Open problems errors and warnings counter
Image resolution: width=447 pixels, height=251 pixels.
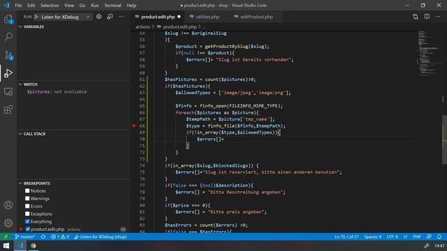[x=60, y=237]
